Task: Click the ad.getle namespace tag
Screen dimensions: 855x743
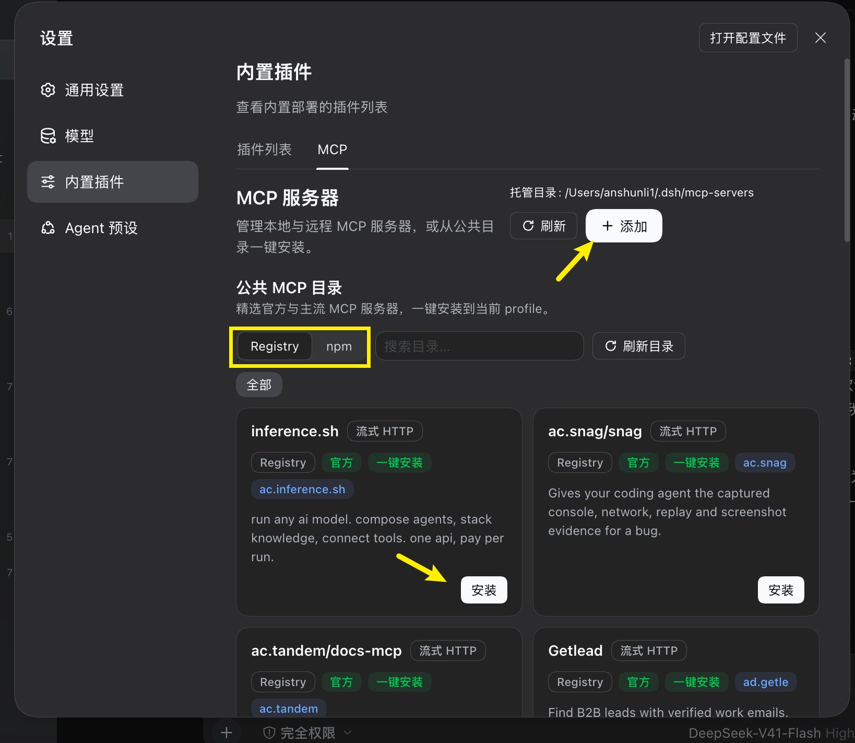Action: click(x=766, y=682)
